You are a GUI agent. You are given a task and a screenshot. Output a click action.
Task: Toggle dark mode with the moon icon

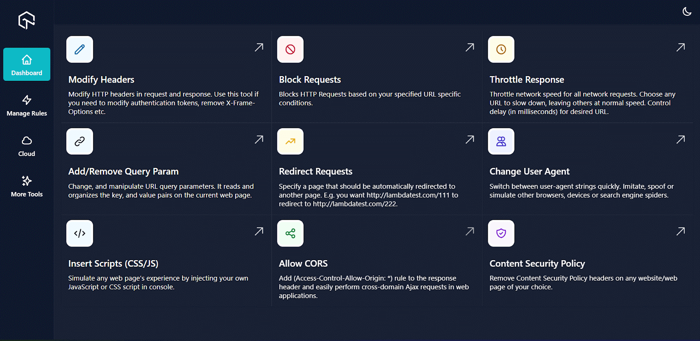point(687,12)
